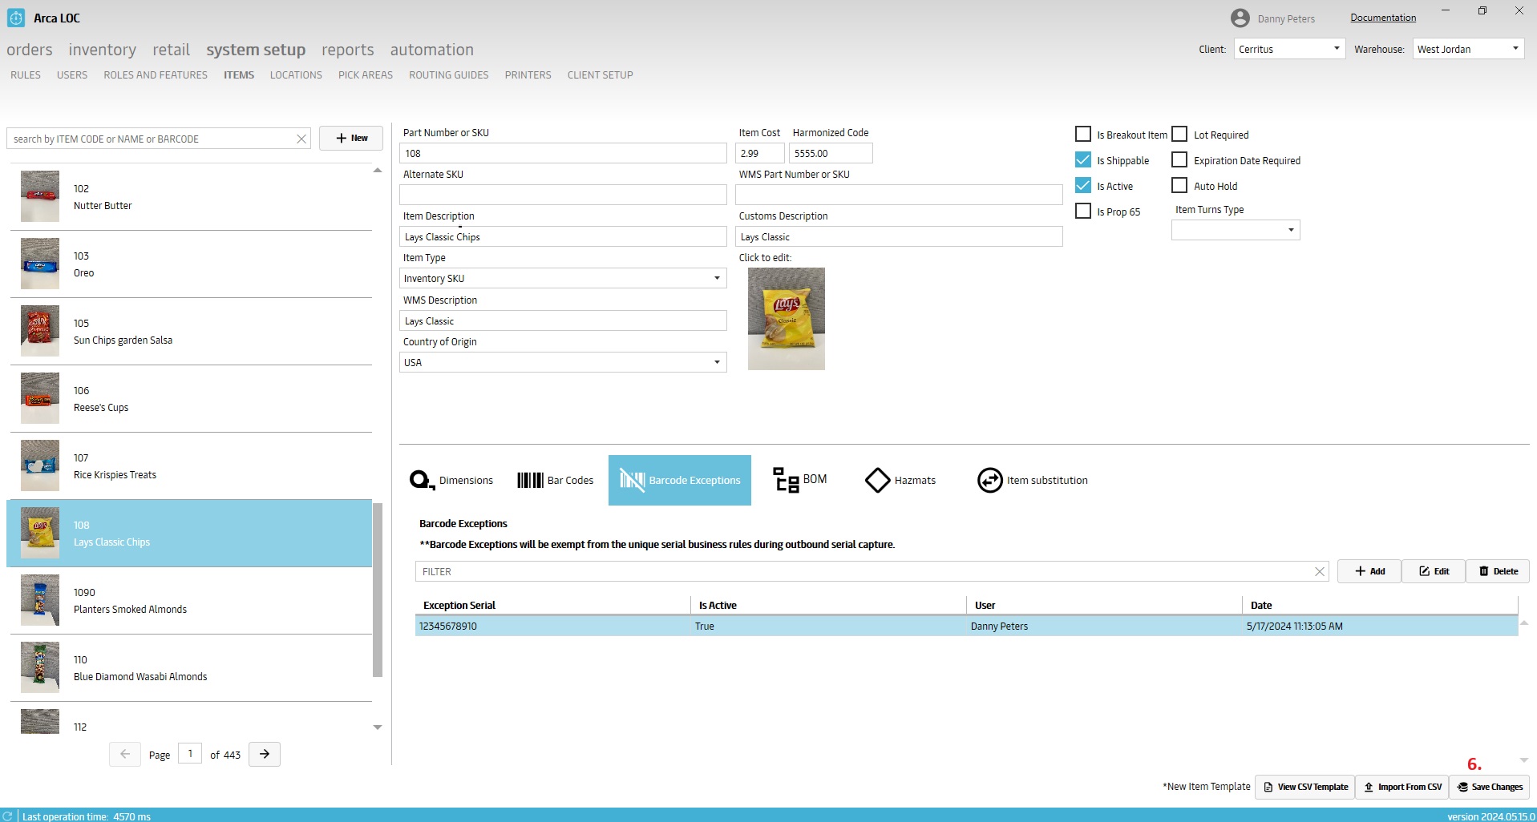Uncheck the Is Shippable checkbox
Viewport: 1537px width, 822px height.
[x=1083, y=159]
